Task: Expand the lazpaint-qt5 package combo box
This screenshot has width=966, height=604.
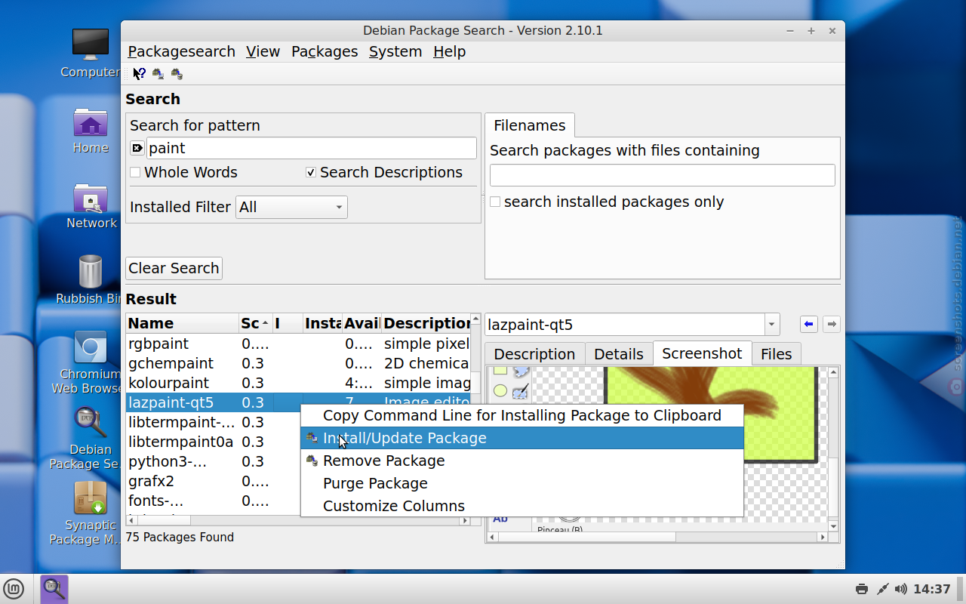Action: 771,325
